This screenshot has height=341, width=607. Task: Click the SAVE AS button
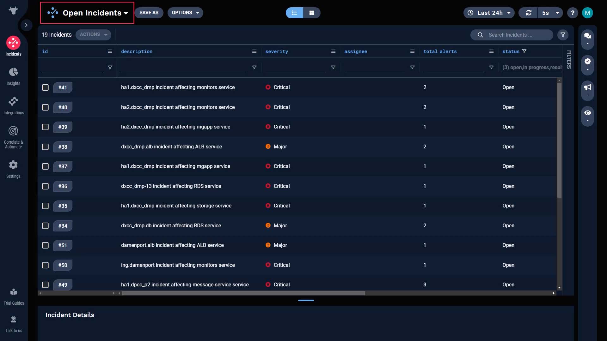tap(149, 13)
